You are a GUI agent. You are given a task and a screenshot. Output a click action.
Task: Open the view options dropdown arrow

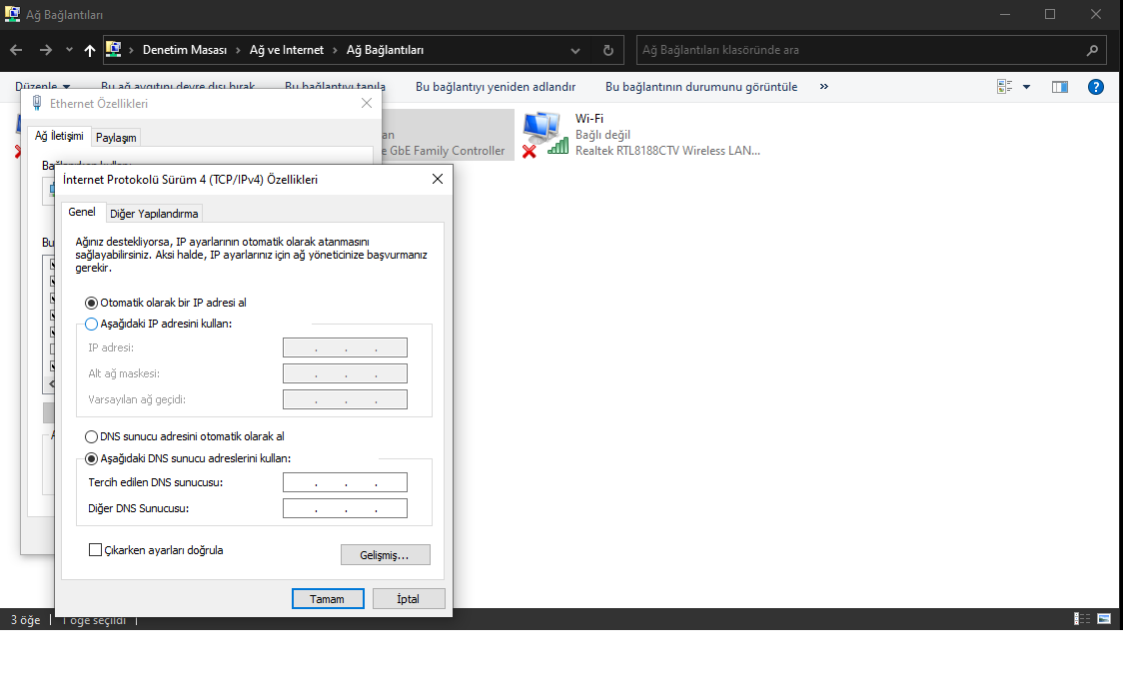point(1026,87)
